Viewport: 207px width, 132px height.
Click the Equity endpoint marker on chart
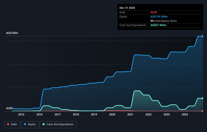203,36
